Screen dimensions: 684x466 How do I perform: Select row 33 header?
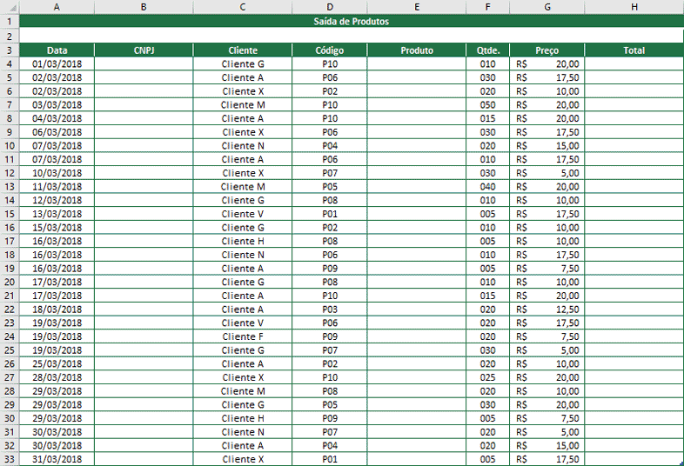[x=10, y=459]
